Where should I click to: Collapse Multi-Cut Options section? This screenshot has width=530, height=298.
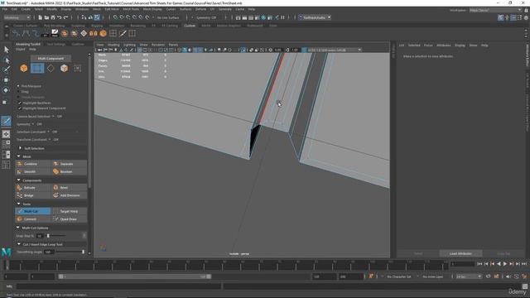pos(18,228)
